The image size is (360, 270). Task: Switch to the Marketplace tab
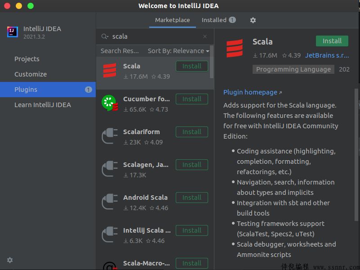(173, 20)
